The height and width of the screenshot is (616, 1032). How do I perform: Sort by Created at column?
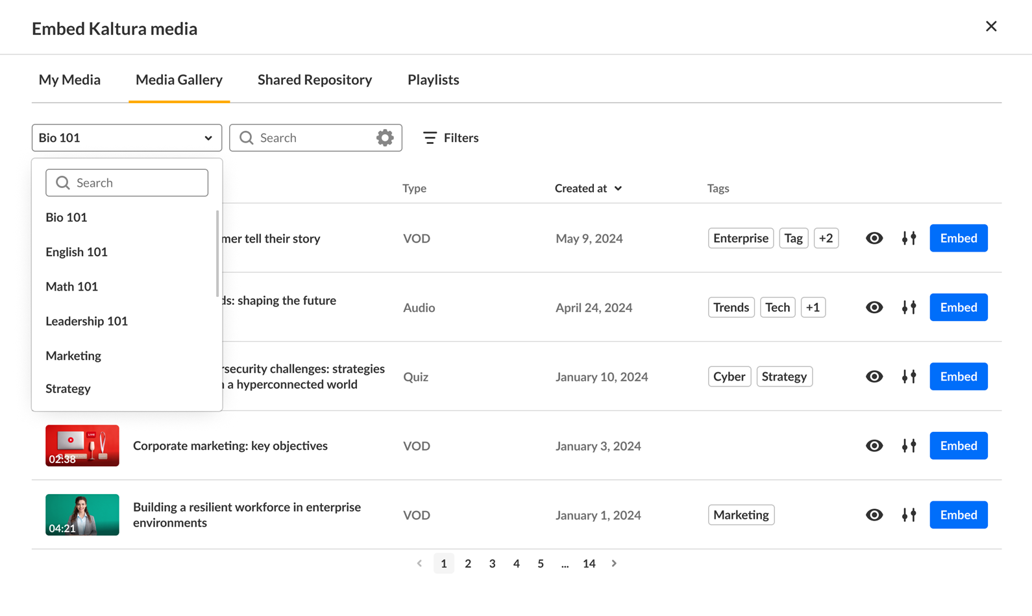click(588, 188)
